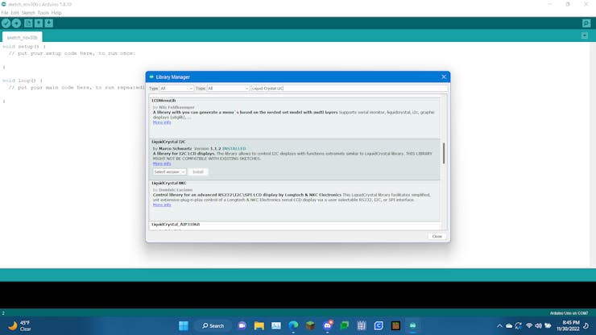The image size is (596, 335).
Task: Open the brown block app in taskbar
Action: [x=395, y=325]
